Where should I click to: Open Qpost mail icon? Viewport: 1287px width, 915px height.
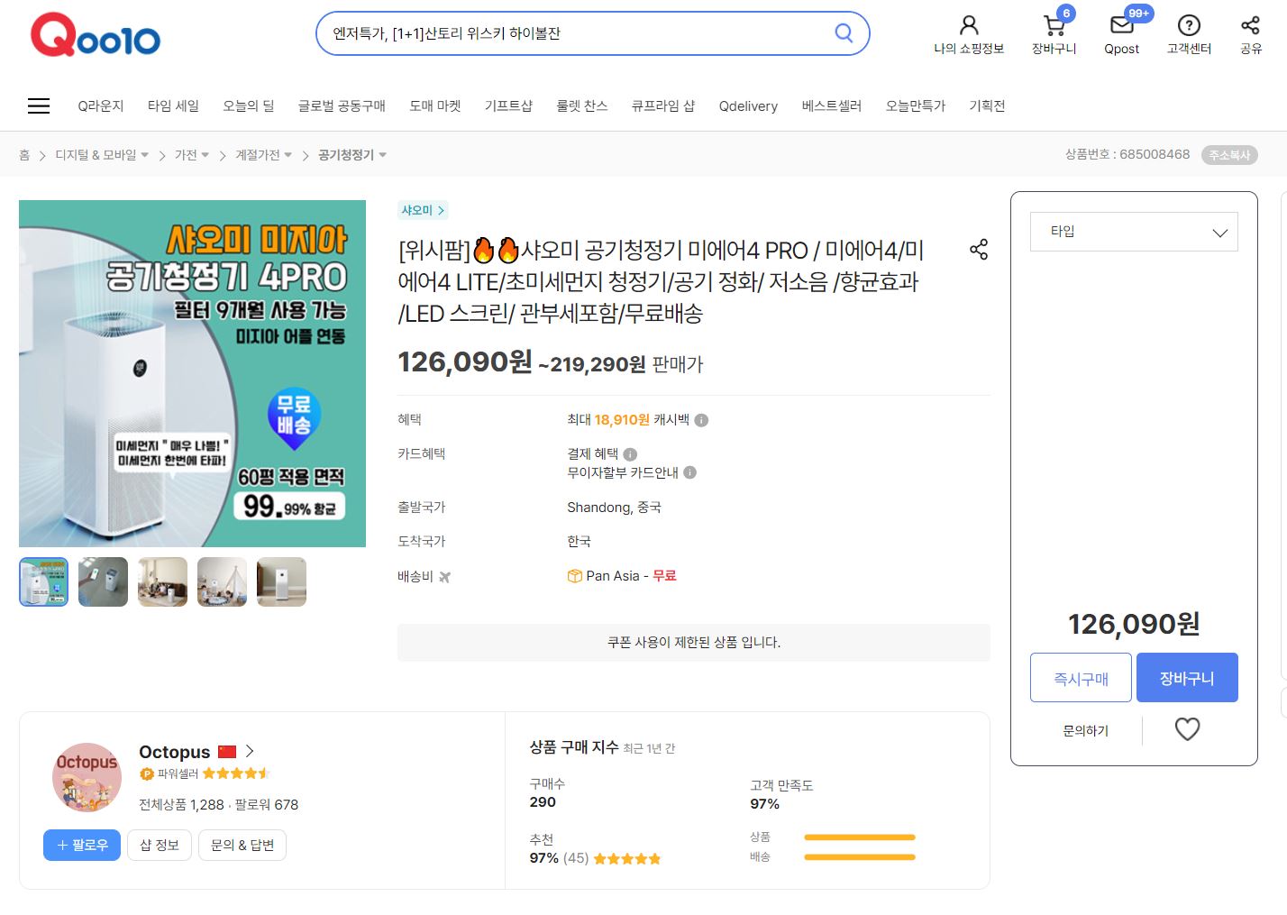pos(1122,24)
